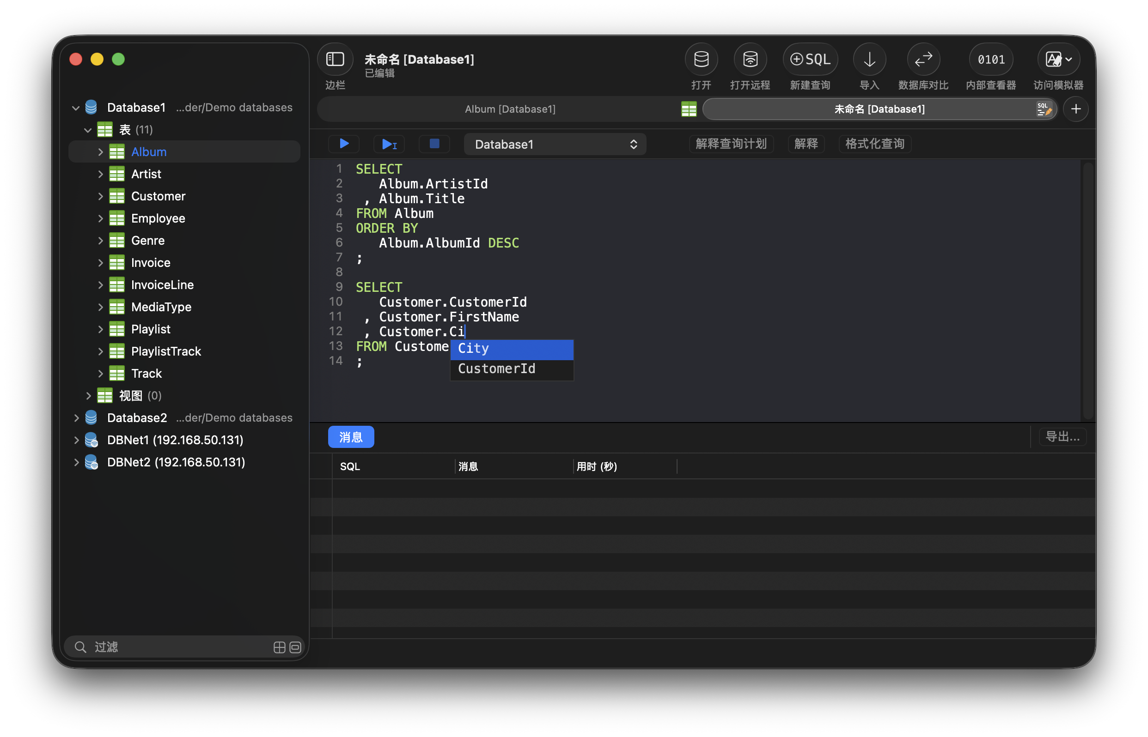Click the 格式化查询 format query button

click(874, 144)
